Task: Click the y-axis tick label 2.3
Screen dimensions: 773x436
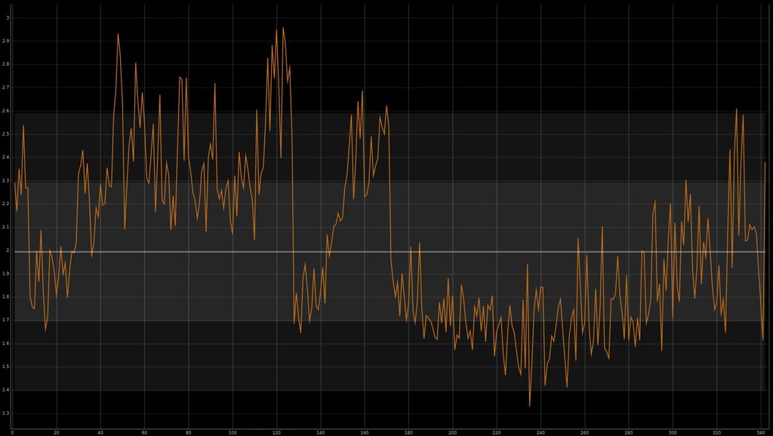Action: [x=7, y=180]
